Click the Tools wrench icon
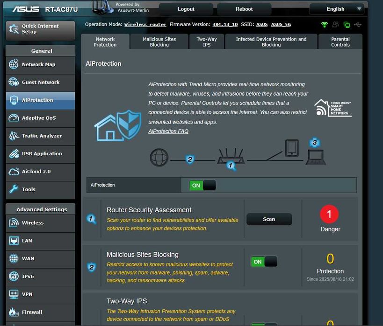The height and width of the screenshot is (326, 383). pyautogui.click(x=14, y=189)
